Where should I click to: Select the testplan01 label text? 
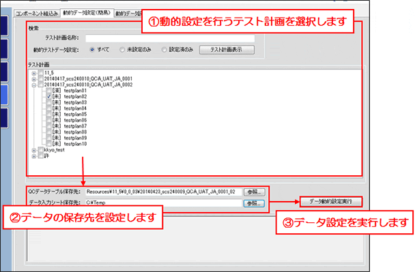[75, 91]
